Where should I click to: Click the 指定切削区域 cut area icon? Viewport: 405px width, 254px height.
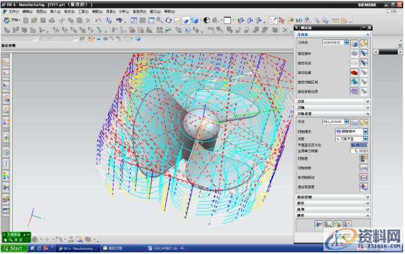coord(354,81)
